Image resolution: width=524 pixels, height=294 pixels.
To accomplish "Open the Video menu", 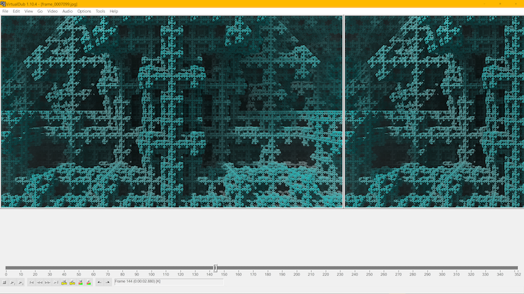I will coord(52,11).
